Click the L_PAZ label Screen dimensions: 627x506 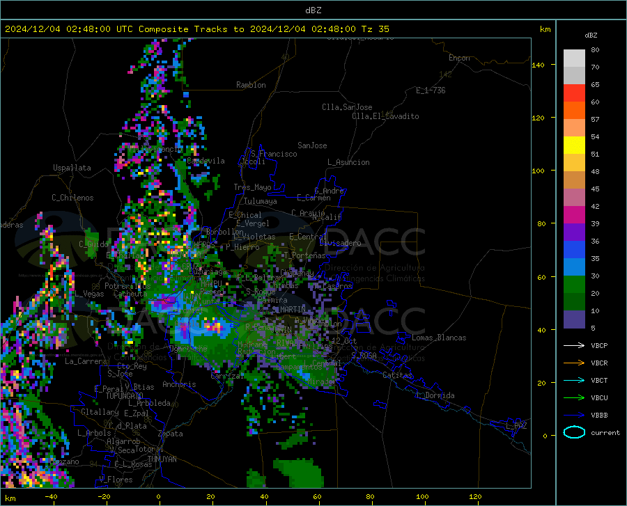point(516,426)
